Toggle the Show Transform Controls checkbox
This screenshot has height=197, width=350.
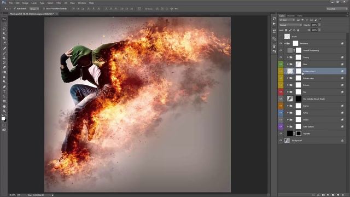coord(44,9)
